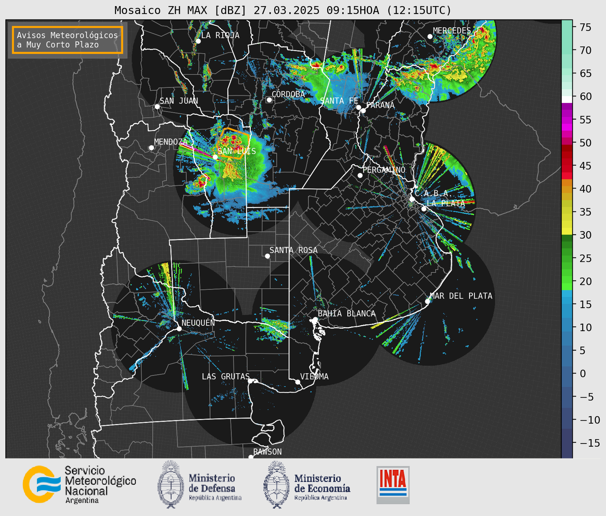Click the dark -15 dBZ band on colorbar
Viewport: 606px width, 516px height.
pyautogui.click(x=567, y=443)
